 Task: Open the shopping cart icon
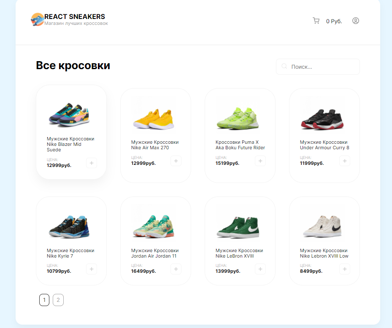tap(316, 21)
